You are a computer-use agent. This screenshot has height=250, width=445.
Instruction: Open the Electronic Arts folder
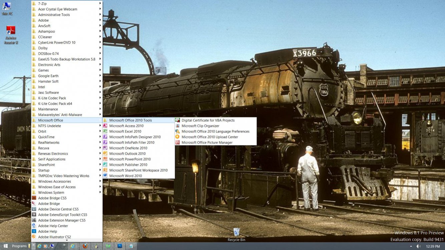point(67,65)
